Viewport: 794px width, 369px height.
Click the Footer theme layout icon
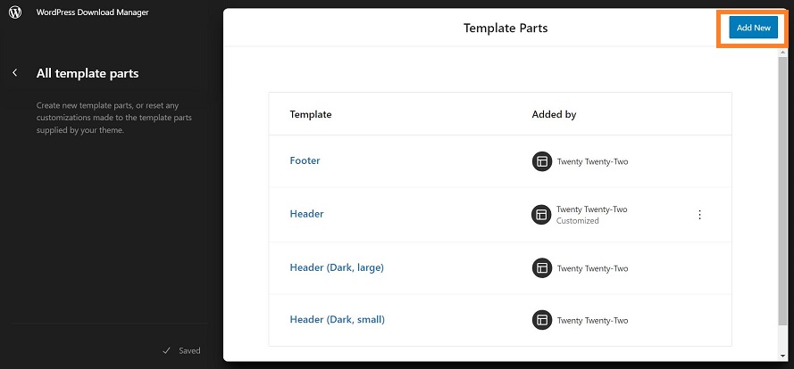click(542, 161)
